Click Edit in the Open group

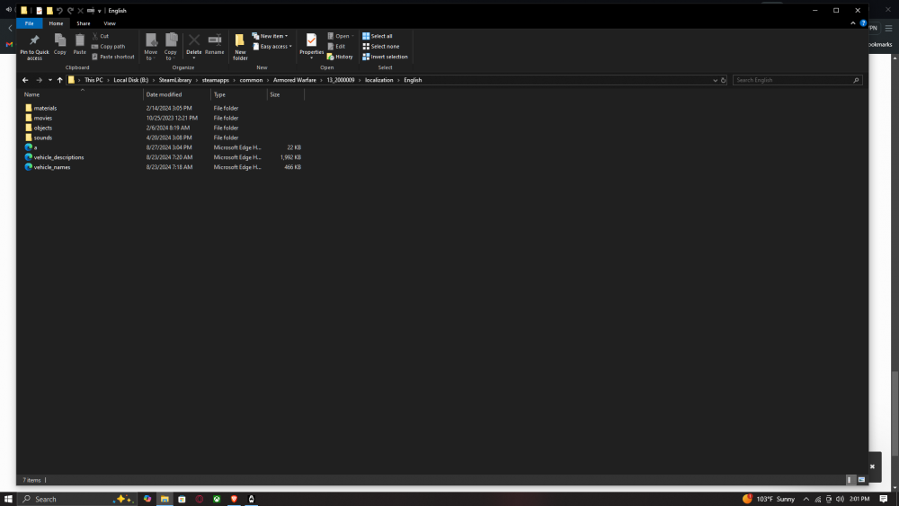[336, 47]
